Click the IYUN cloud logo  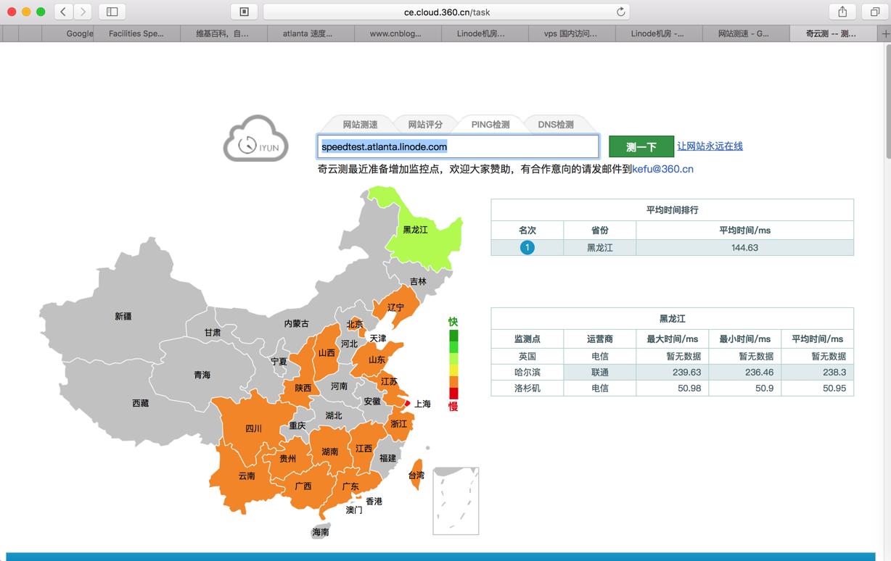coord(256,138)
